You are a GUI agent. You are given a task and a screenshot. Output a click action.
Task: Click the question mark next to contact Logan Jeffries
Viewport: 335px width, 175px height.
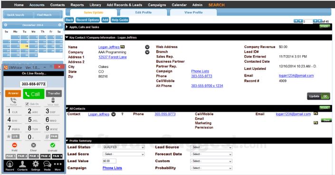tap(123, 114)
